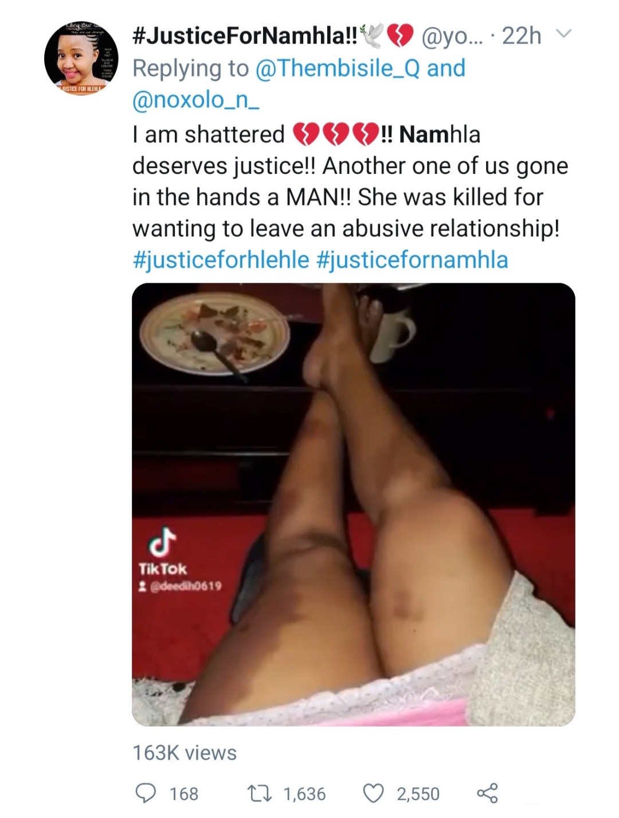View the 168 replies count
The height and width of the screenshot is (818, 619).
coord(184,794)
